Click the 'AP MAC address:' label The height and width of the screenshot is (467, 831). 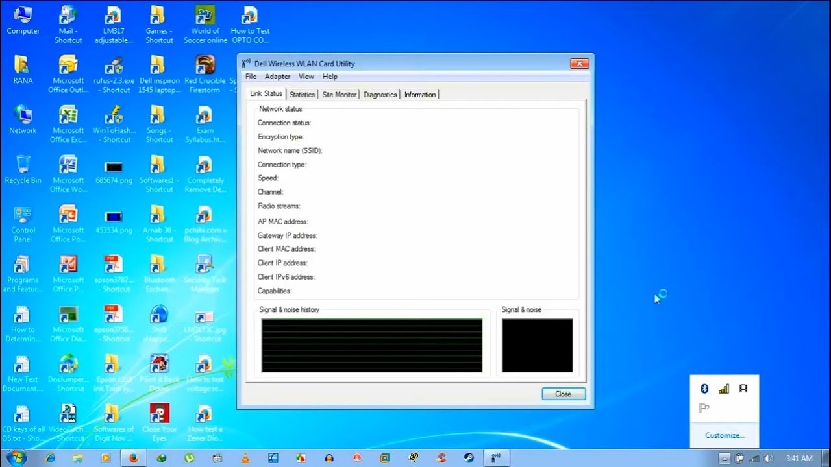coord(283,222)
